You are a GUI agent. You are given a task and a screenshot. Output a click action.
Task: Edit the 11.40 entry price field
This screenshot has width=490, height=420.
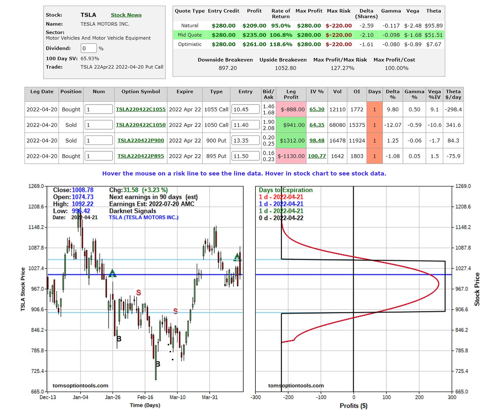[x=245, y=125]
